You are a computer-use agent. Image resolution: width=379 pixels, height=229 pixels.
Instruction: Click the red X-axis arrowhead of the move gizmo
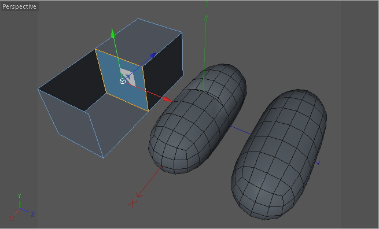(167, 99)
